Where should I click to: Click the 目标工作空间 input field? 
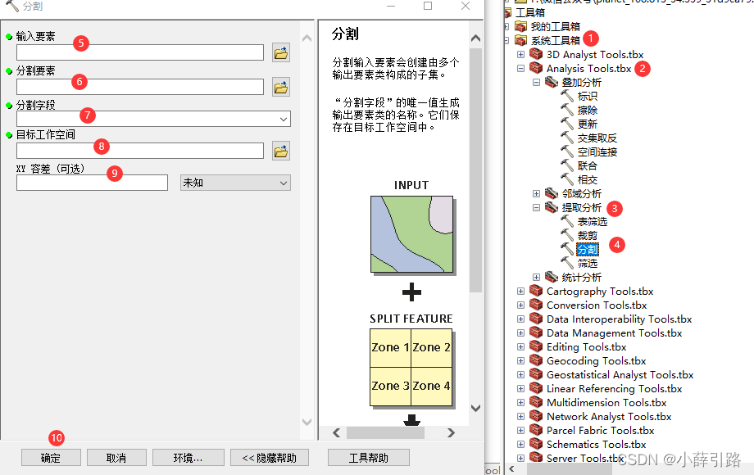click(x=140, y=151)
